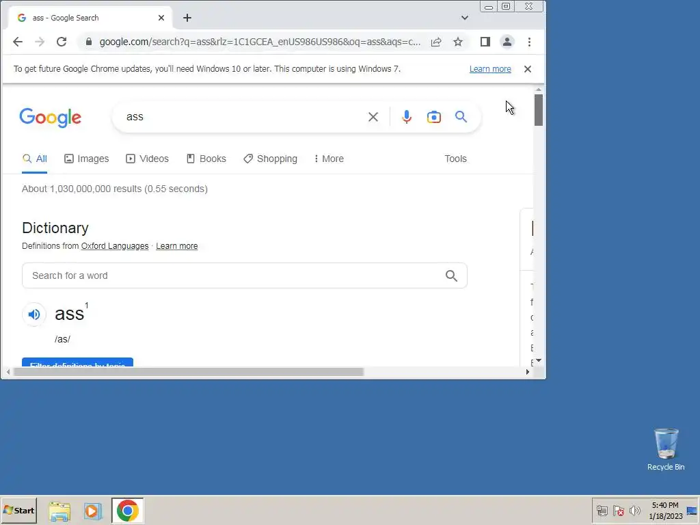Click the vertical scrollbar thumb

pyautogui.click(x=539, y=110)
